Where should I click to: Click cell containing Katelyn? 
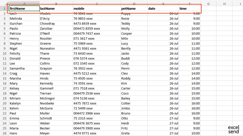click(24, 103)
